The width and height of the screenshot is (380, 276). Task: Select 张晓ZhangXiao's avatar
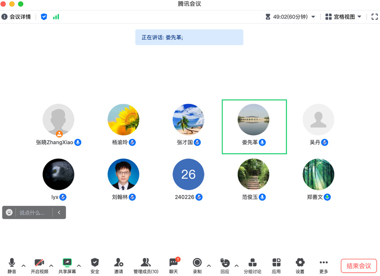click(58, 120)
